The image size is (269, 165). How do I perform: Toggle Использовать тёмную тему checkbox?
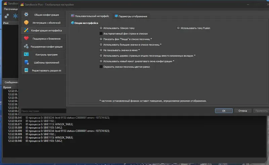click(x=101, y=28)
